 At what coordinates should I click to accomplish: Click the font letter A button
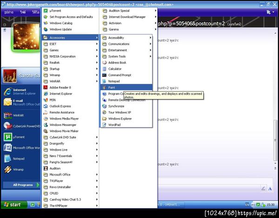(270, 189)
